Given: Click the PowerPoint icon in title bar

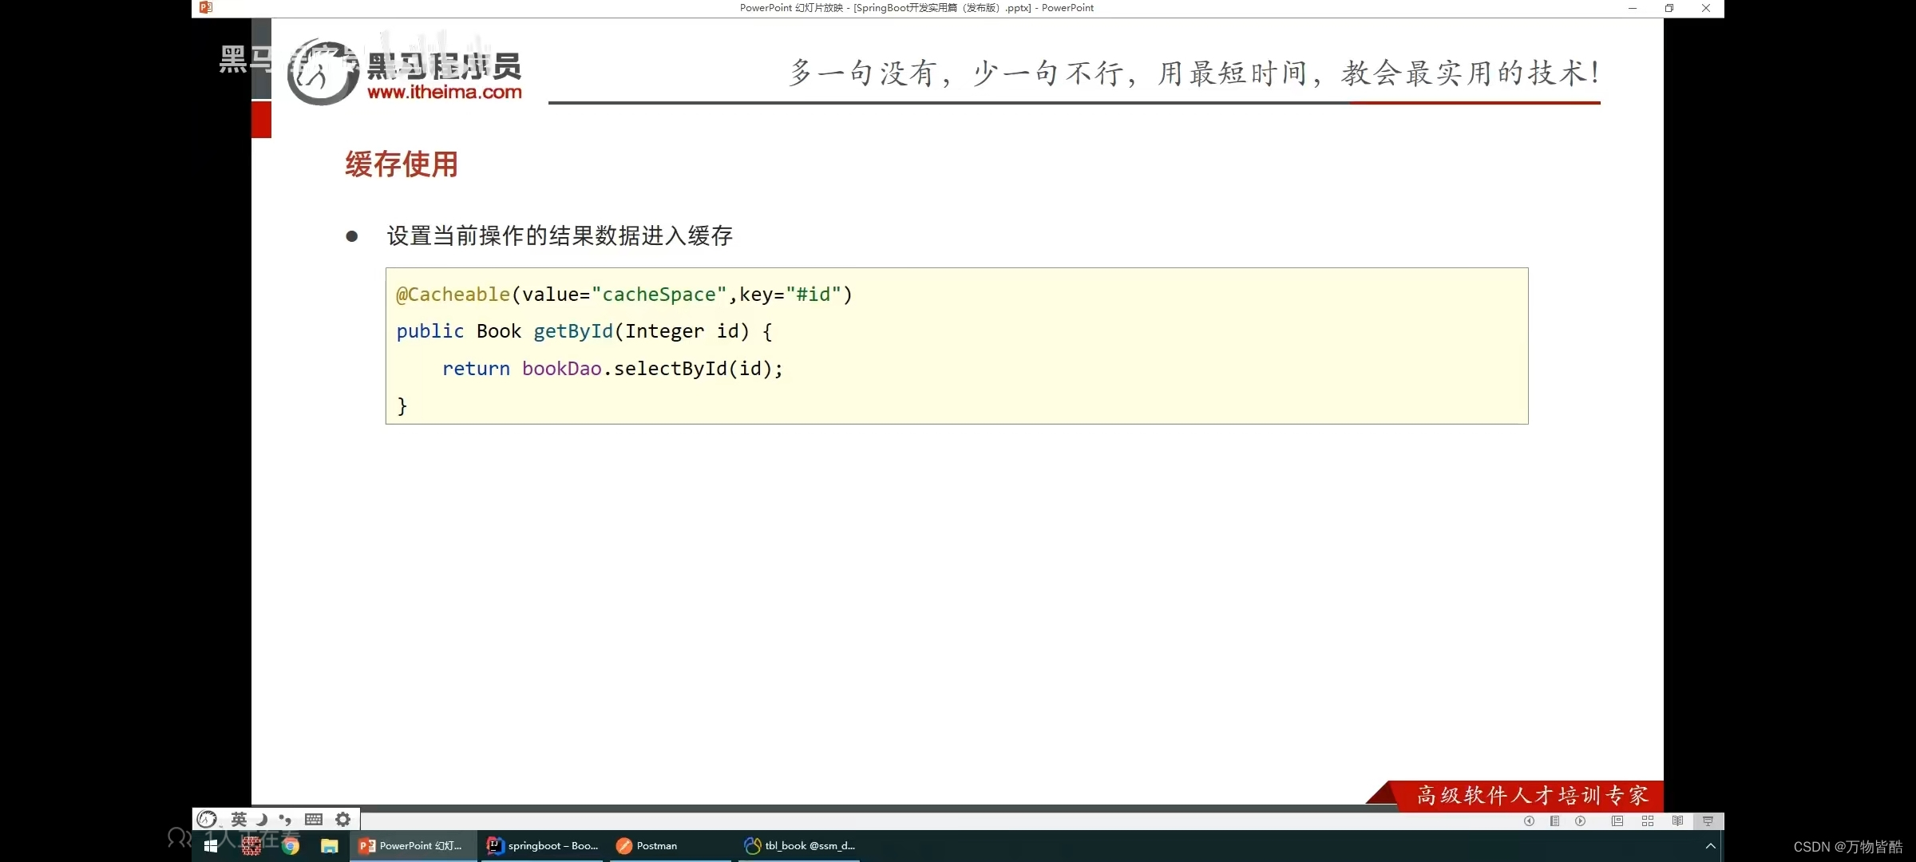Looking at the screenshot, I should tap(206, 7).
